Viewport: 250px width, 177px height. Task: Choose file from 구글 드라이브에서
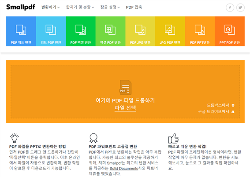click(x=216, y=111)
